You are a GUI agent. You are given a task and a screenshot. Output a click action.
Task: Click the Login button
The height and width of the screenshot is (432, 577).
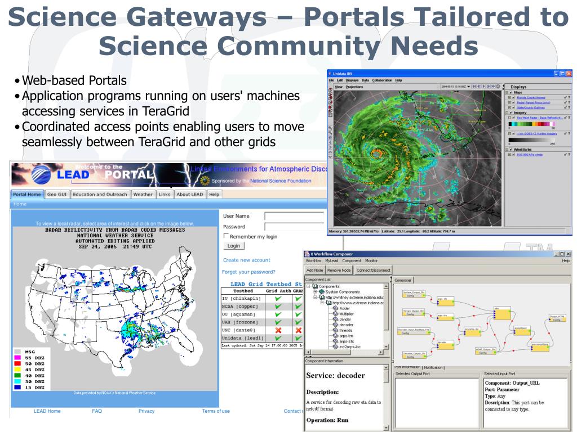pos(234,246)
